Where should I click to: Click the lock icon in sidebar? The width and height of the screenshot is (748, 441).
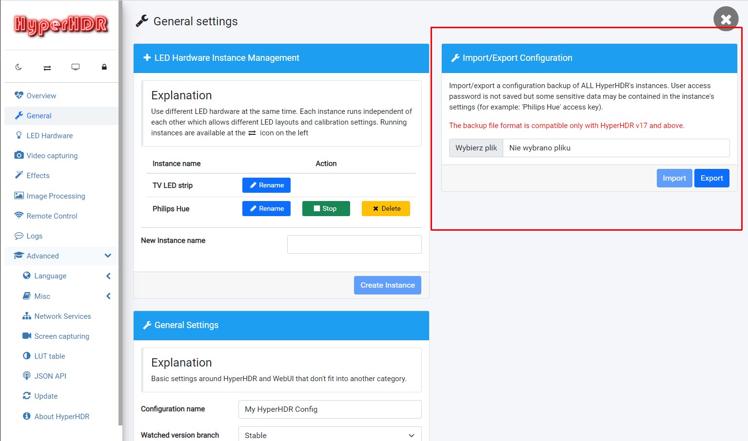(x=104, y=67)
